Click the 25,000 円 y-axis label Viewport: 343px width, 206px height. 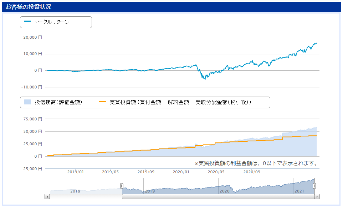point(32,144)
